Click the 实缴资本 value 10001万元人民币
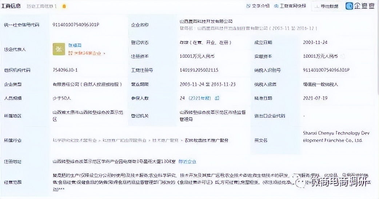Screen dimensions: 379x199 coord(320,56)
